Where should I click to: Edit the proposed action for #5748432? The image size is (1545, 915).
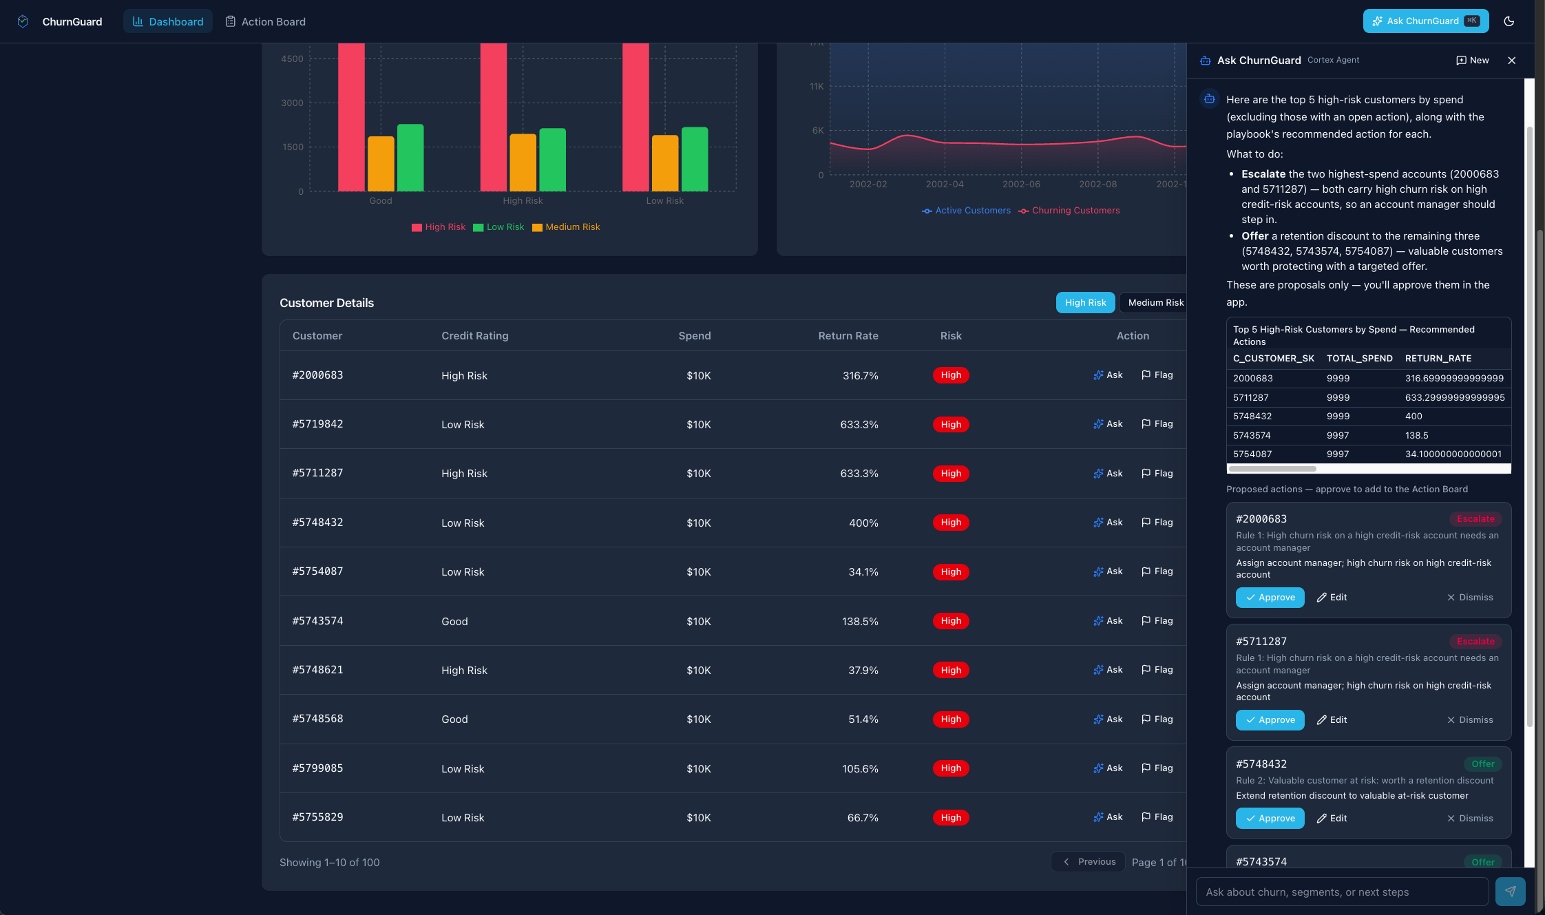1332,819
